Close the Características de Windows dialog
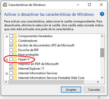 pyautogui.click(x=101, y=5)
